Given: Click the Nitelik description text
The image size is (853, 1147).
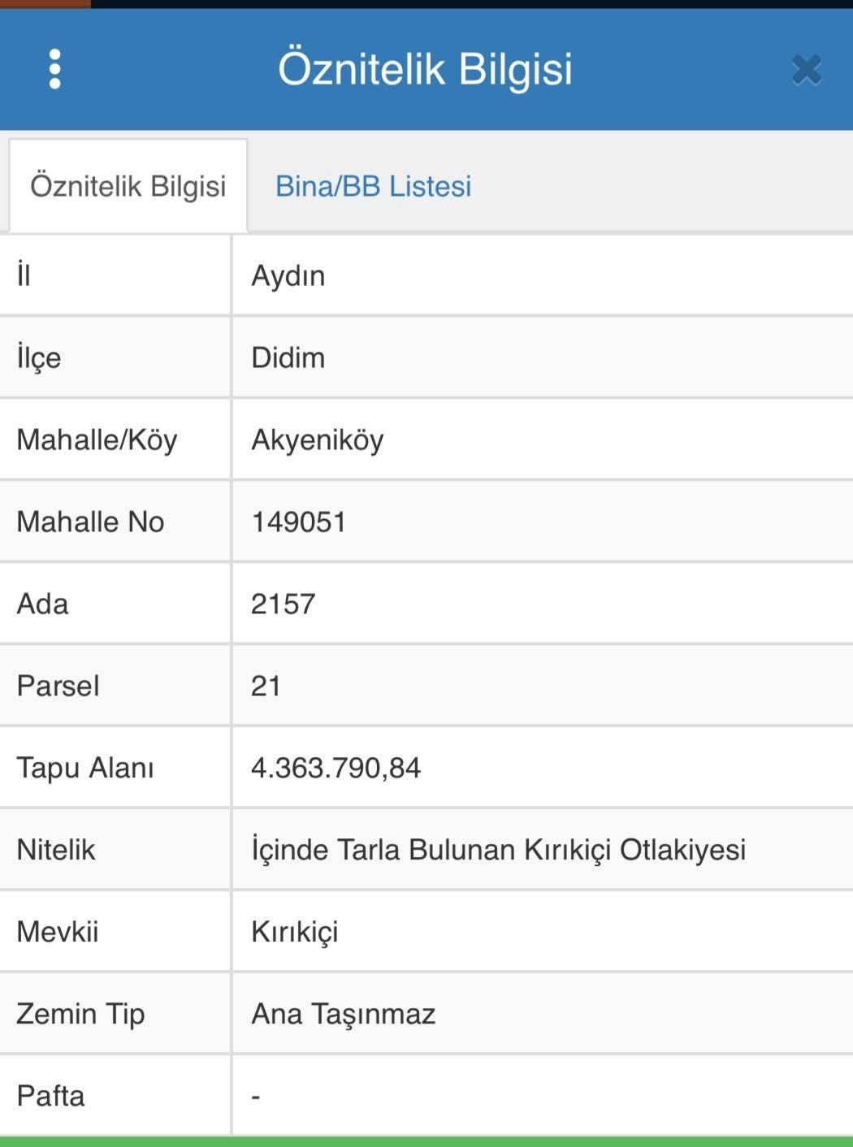Looking at the screenshot, I should [498, 850].
